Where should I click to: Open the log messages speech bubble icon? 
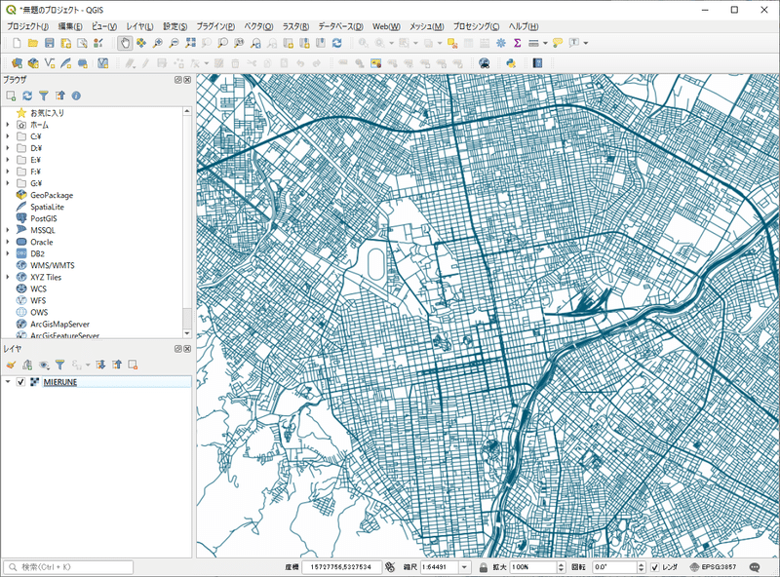point(755,567)
